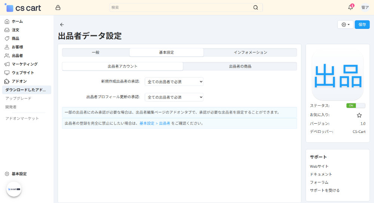Open the Webサイト support link

[x=319, y=166]
